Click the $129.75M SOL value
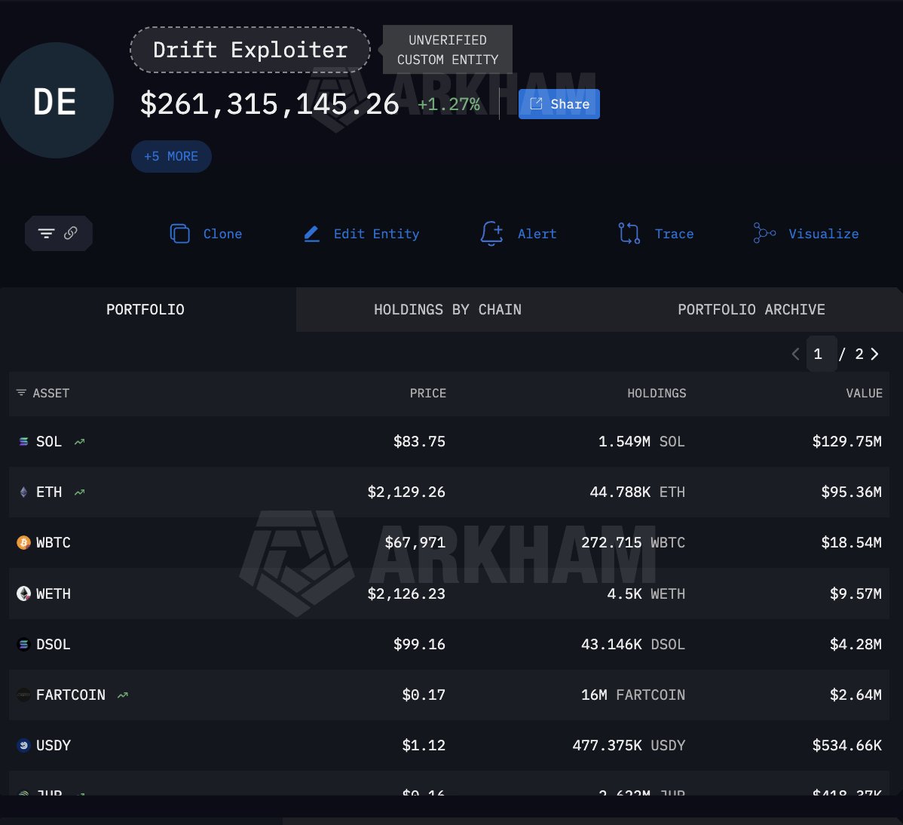Screen dimensions: 903x825 [x=846, y=441]
